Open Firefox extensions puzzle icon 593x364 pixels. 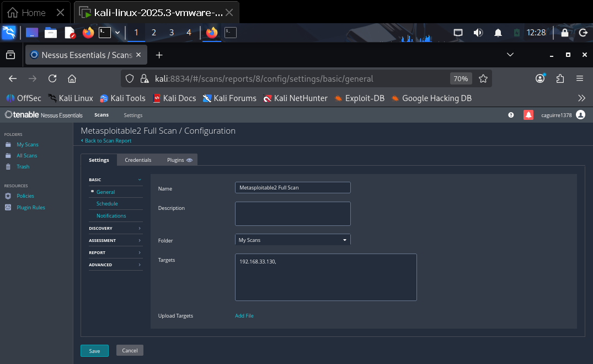point(560,78)
